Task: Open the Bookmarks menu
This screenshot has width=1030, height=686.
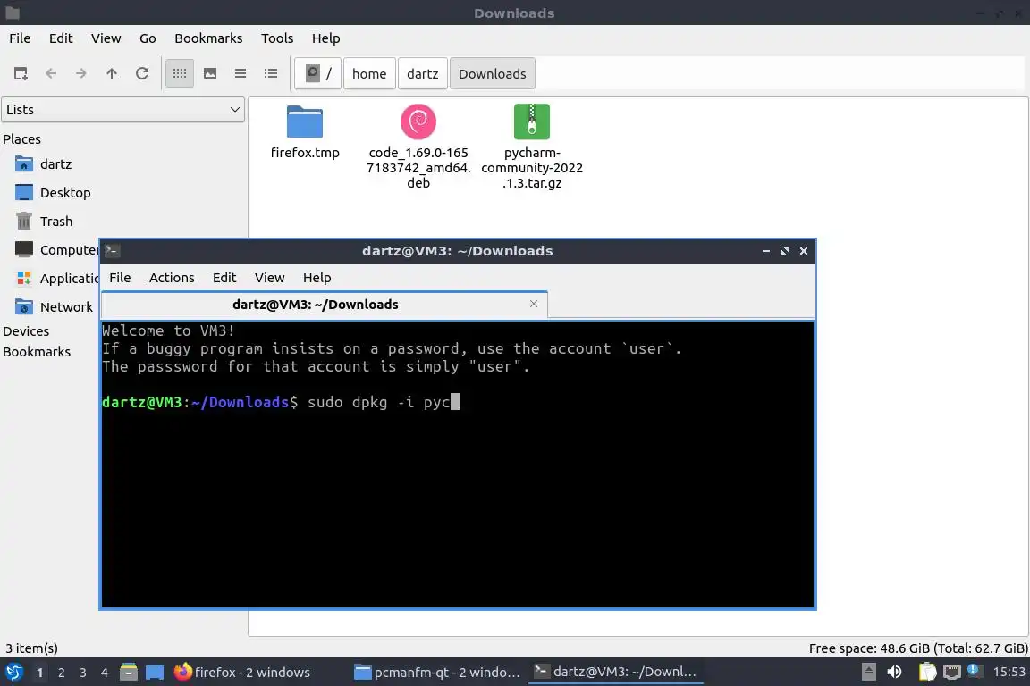Action: 208,38
